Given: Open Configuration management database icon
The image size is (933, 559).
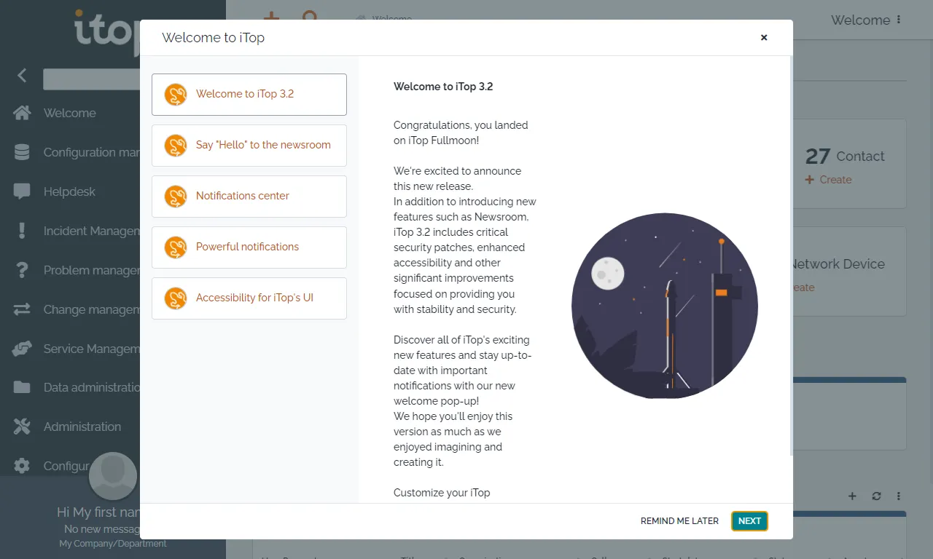Looking at the screenshot, I should click(x=22, y=152).
